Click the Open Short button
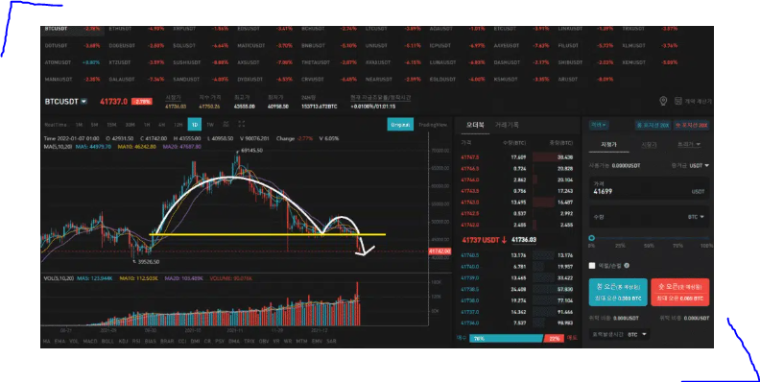The width and height of the screenshot is (760, 382). coord(680,292)
